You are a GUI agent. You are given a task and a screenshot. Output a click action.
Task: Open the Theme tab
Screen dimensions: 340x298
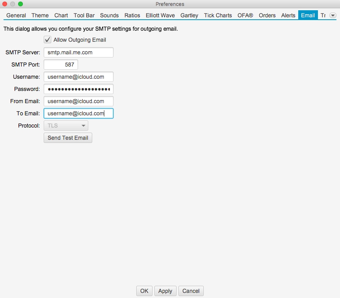tap(40, 15)
